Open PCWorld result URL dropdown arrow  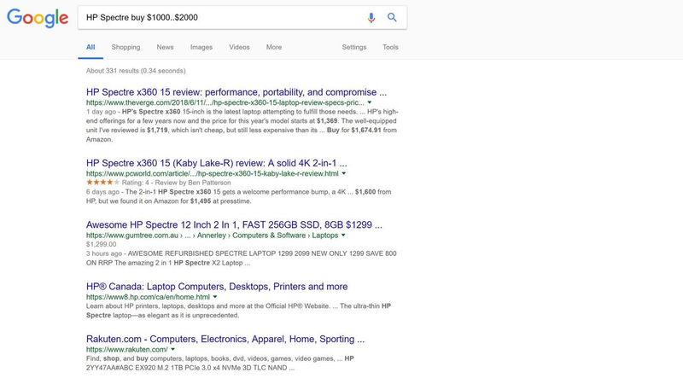[x=344, y=174]
